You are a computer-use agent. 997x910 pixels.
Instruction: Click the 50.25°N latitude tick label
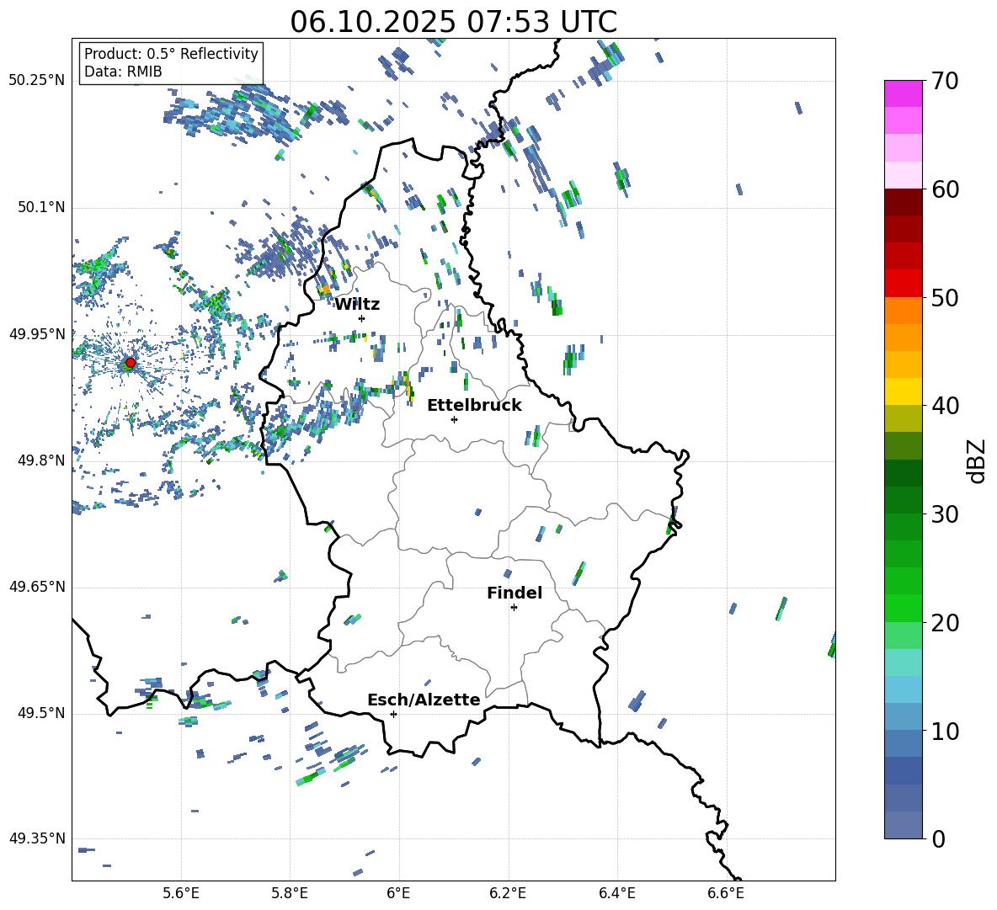37,81
